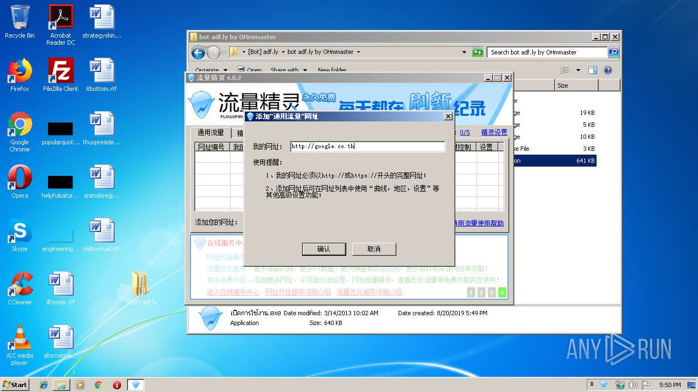Click Explorer's Forward navigation arrow
Screen dimensions: 698x392
[x=213, y=52]
